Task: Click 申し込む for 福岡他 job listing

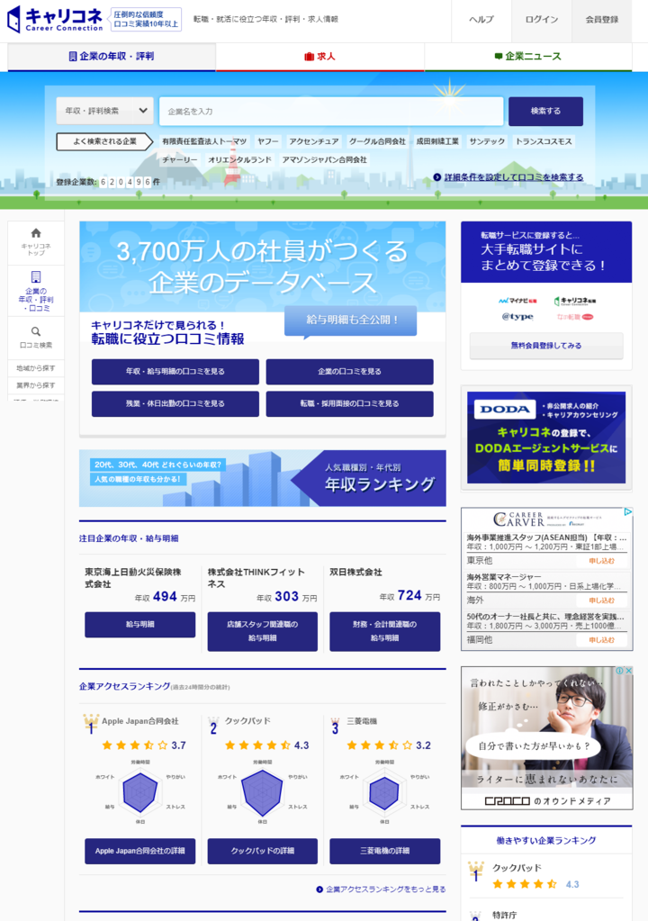Action: [x=601, y=640]
